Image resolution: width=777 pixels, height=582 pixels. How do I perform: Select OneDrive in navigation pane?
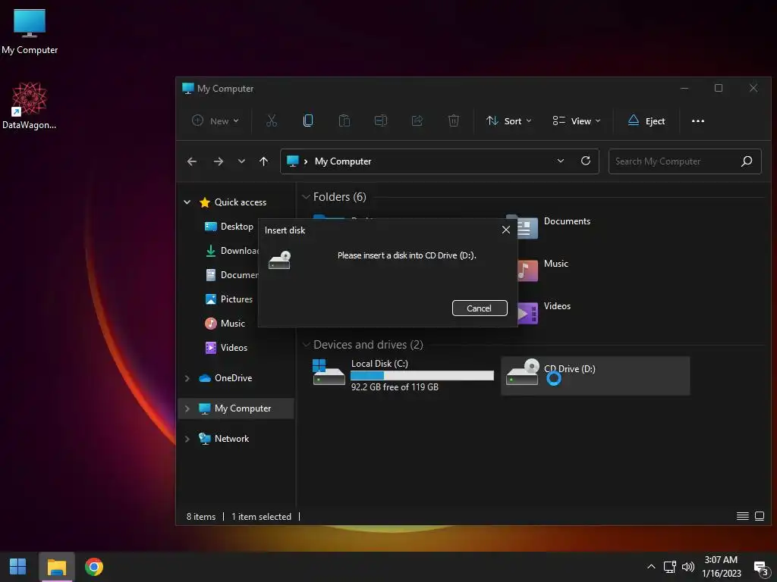[225, 378]
